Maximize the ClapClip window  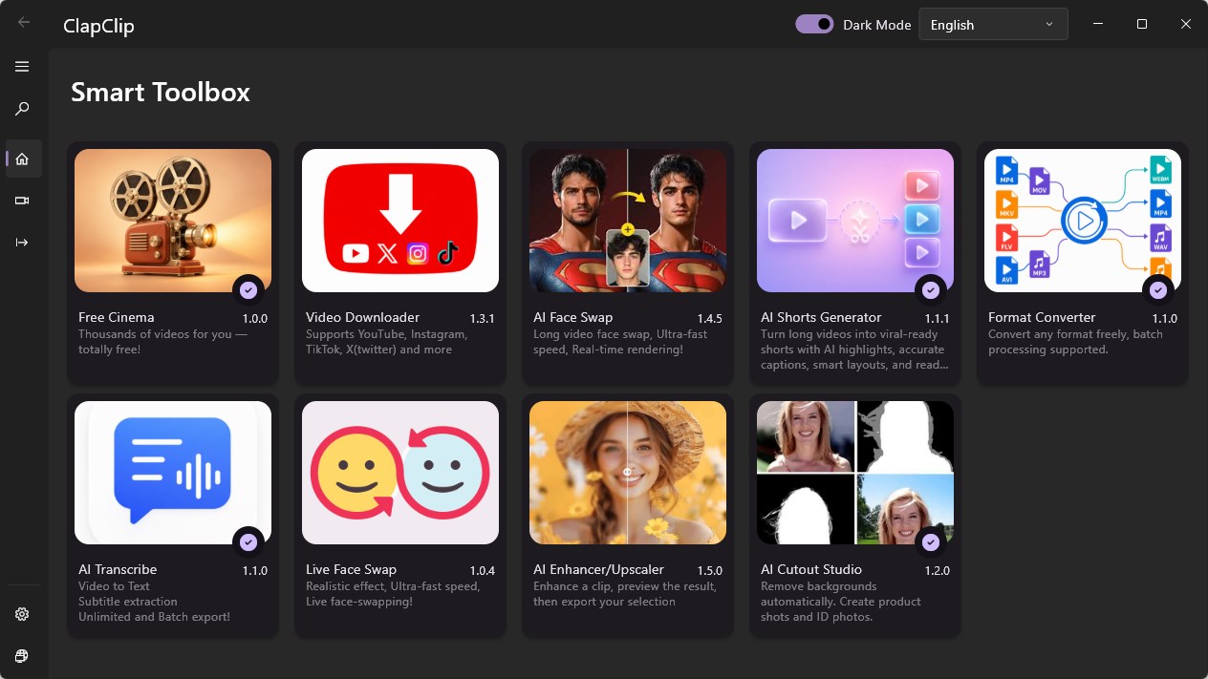1141,24
